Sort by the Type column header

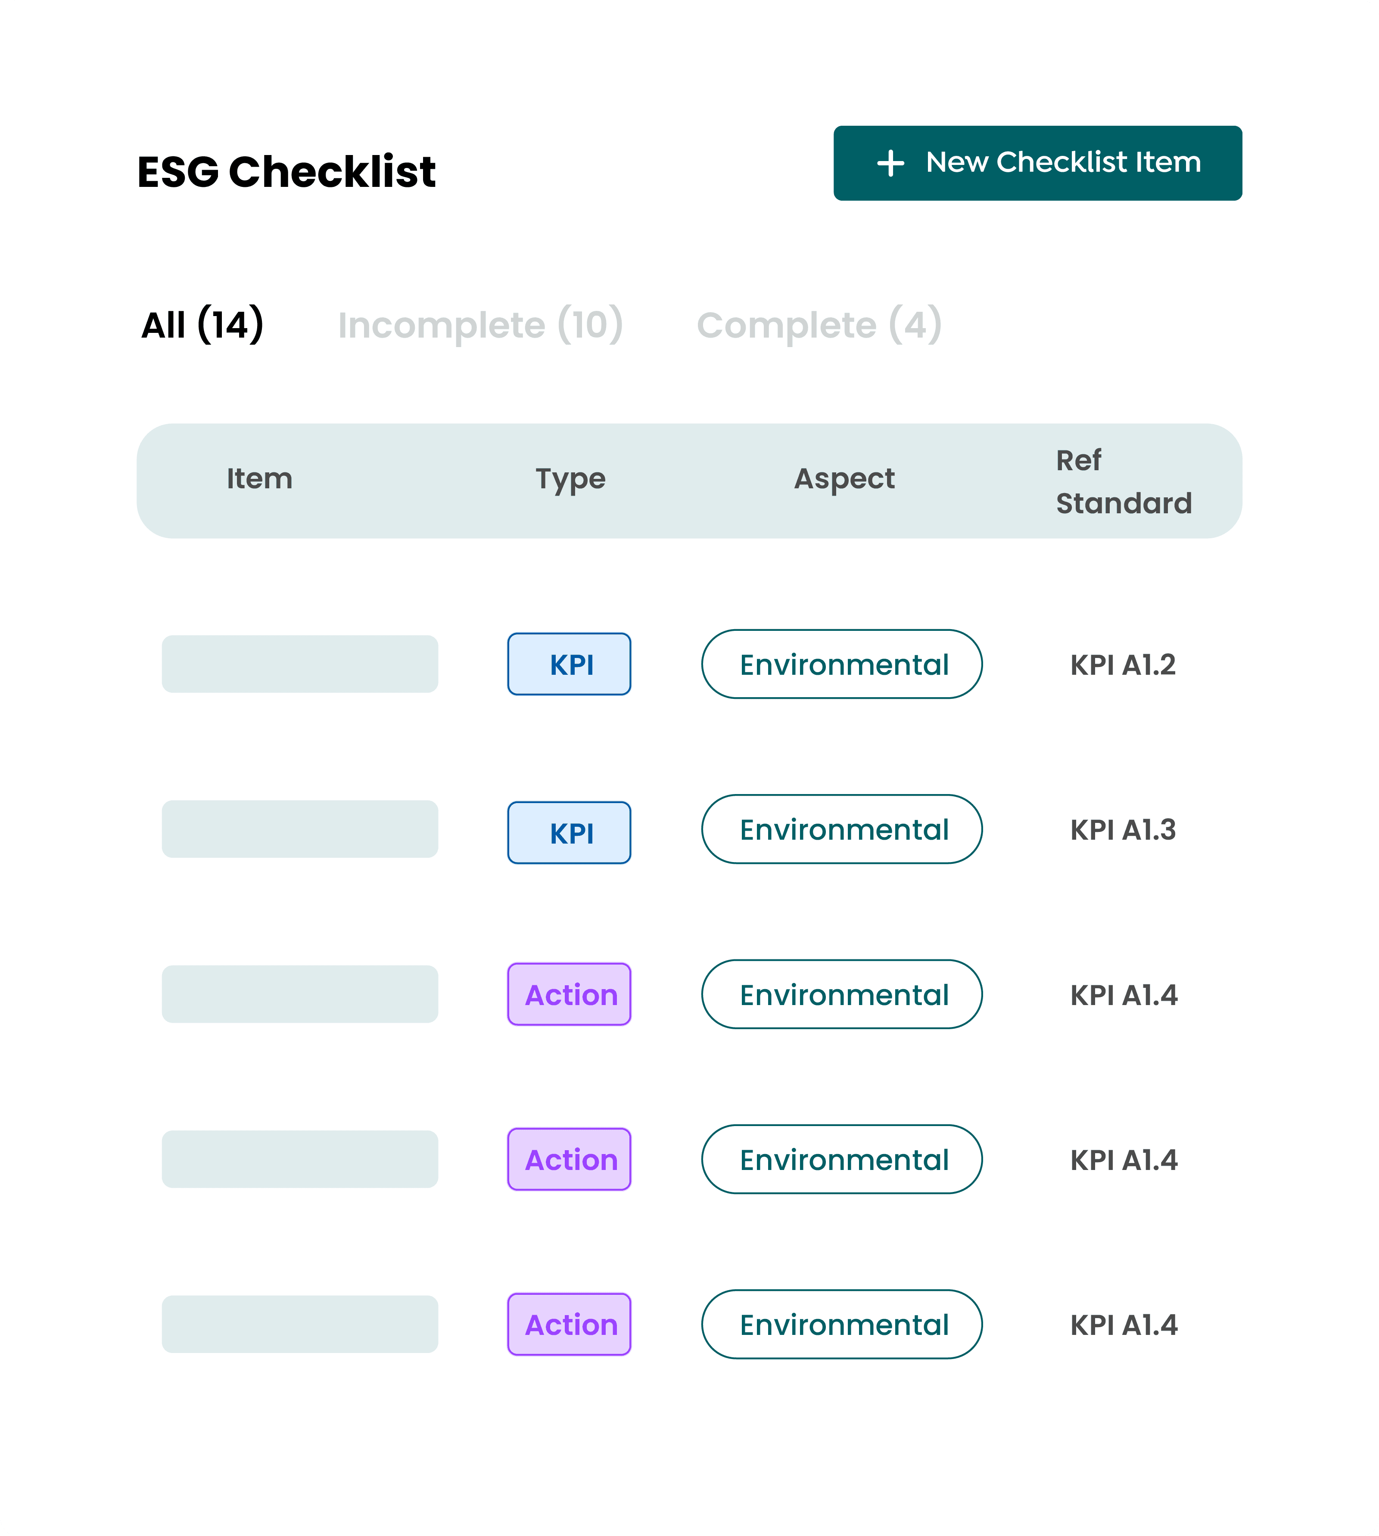click(570, 479)
